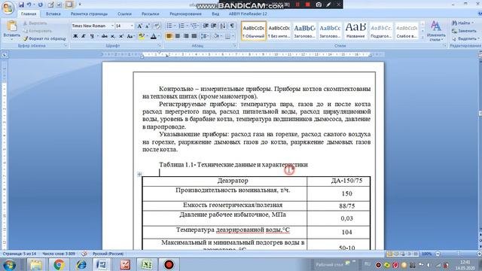This screenshot has height=271, width=482.
Task: Redo the last action in Quick Access
Action: [40, 5]
